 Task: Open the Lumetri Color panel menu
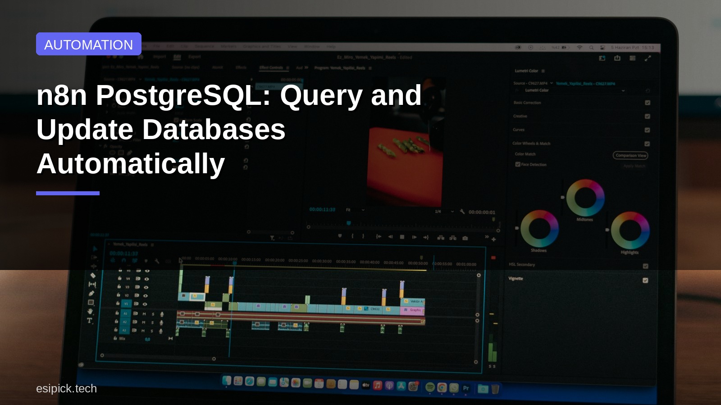click(543, 71)
